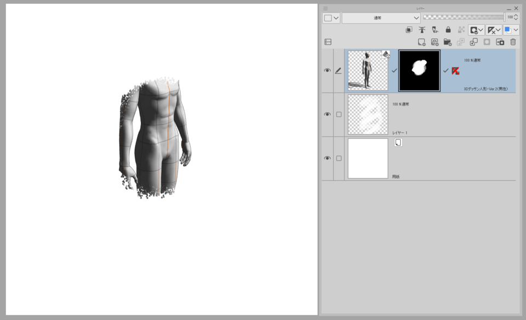Image resolution: width=526 pixels, height=320 pixels.
Task: Click the 3Dデッサン人形-Ver.2(男性) layer name
Action: [x=485, y=89]
